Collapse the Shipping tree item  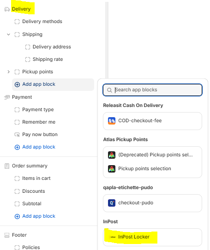(x=8, y=35)
